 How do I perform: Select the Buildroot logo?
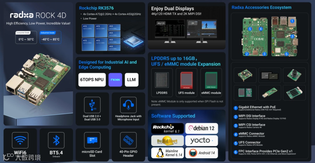point(167,141)
